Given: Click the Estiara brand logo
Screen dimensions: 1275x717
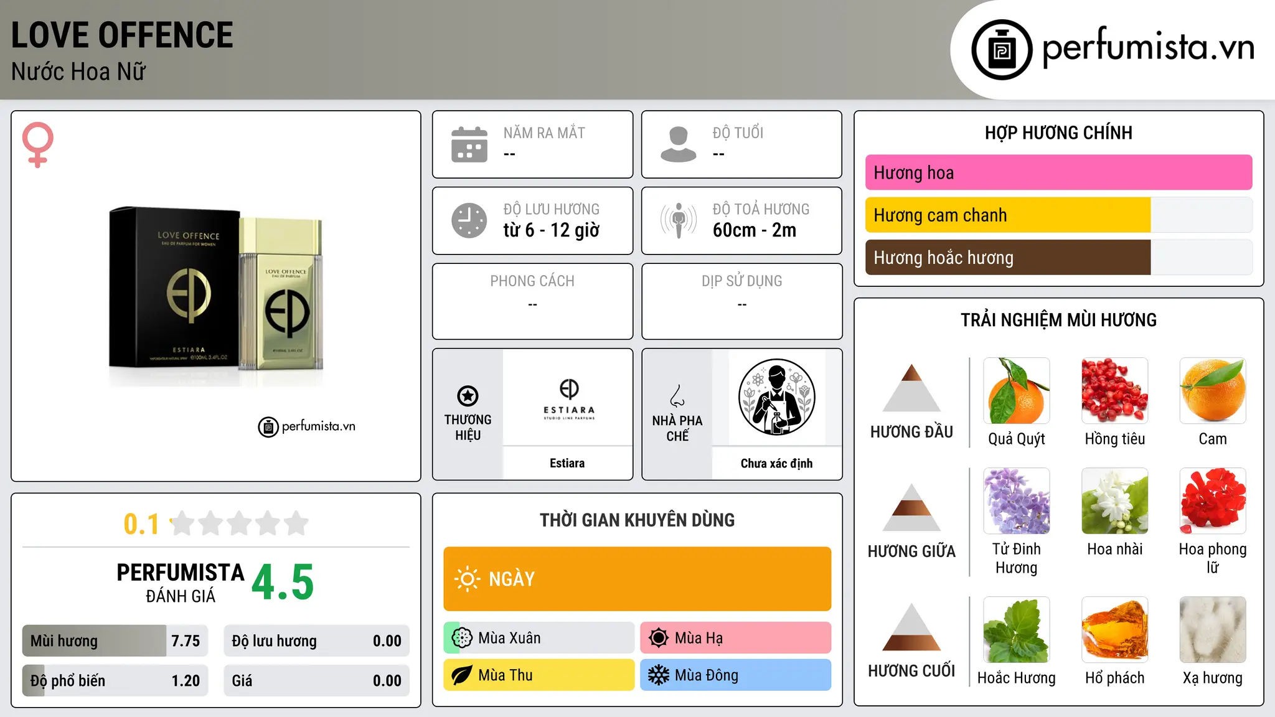Looking at the screenshot, I should point(569,399).
